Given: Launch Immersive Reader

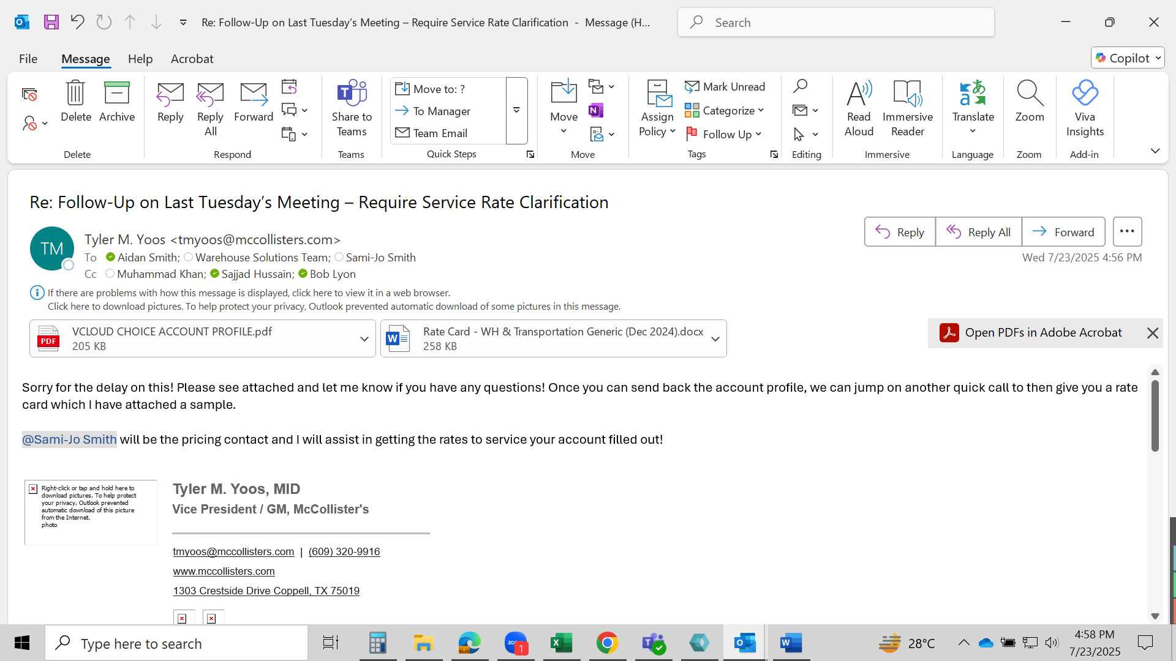Looking at the screenshot, I should [x=908, y=109].
